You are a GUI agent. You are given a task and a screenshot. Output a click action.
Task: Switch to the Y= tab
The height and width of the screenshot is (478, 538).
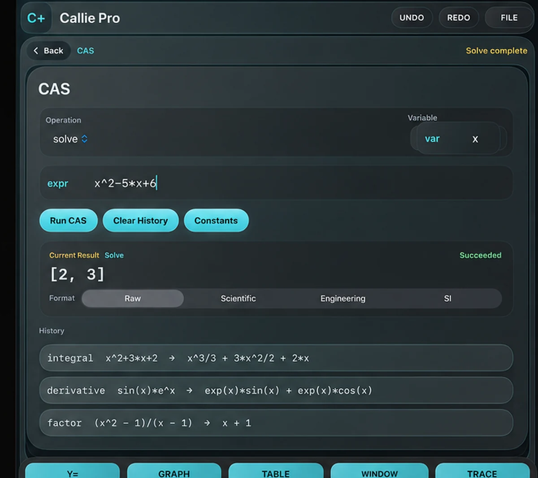[x=73, y=471]
